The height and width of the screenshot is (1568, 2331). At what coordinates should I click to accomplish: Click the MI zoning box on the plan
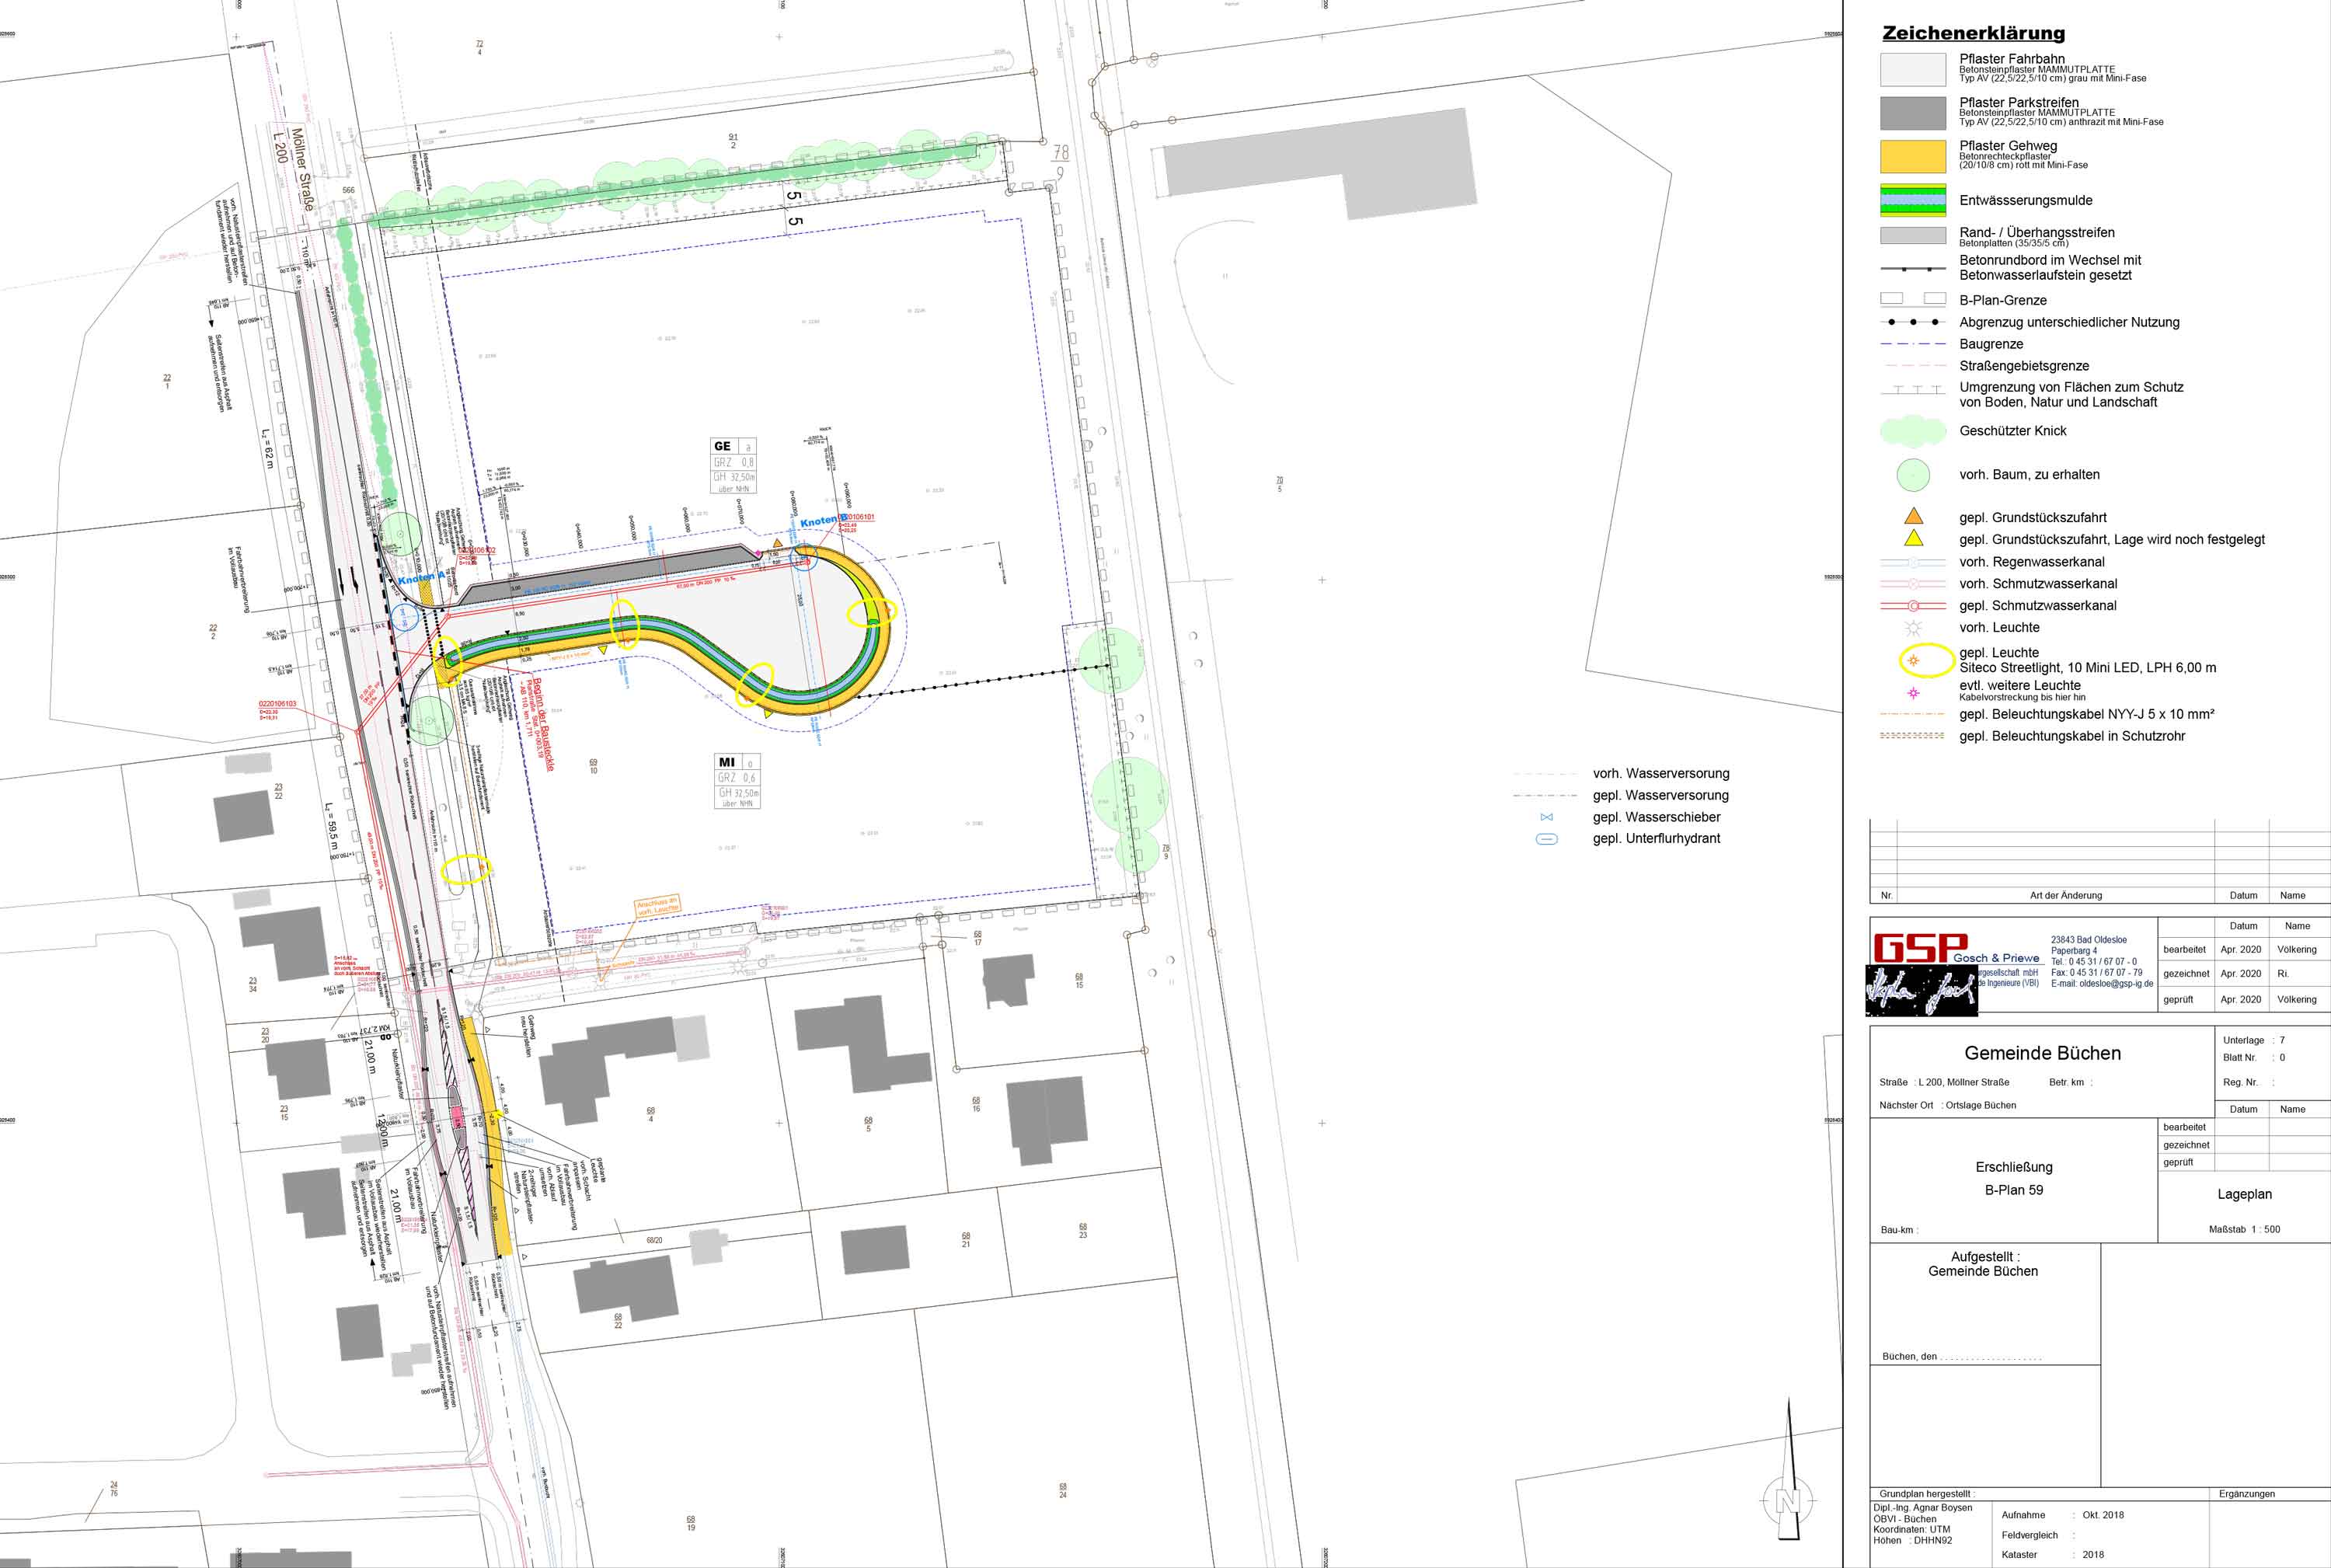pos(737,781)
